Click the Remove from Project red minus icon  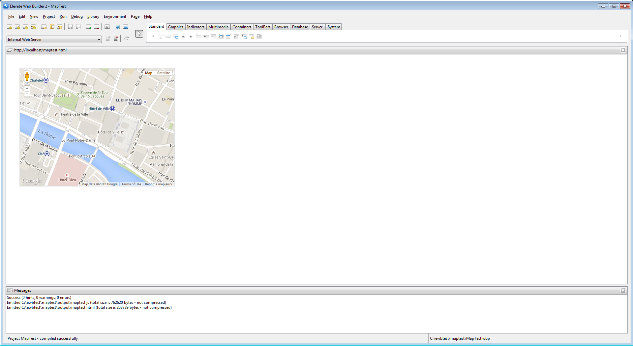[x=97, y=27]
